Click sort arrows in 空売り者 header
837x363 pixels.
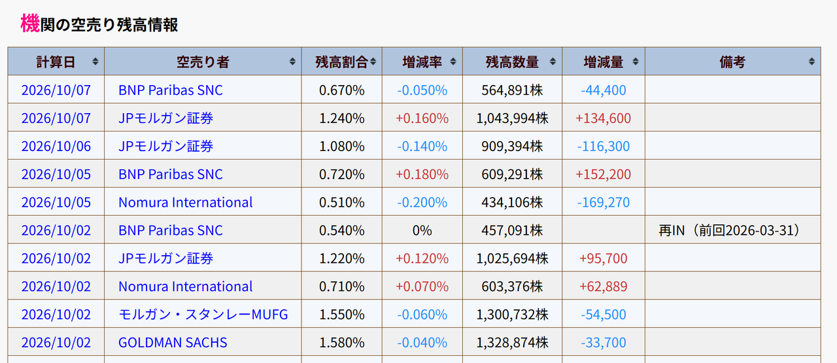click(293, 62)
